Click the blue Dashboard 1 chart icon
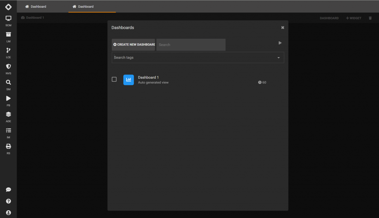Screen dimensions: 379x218 point(128,80)
